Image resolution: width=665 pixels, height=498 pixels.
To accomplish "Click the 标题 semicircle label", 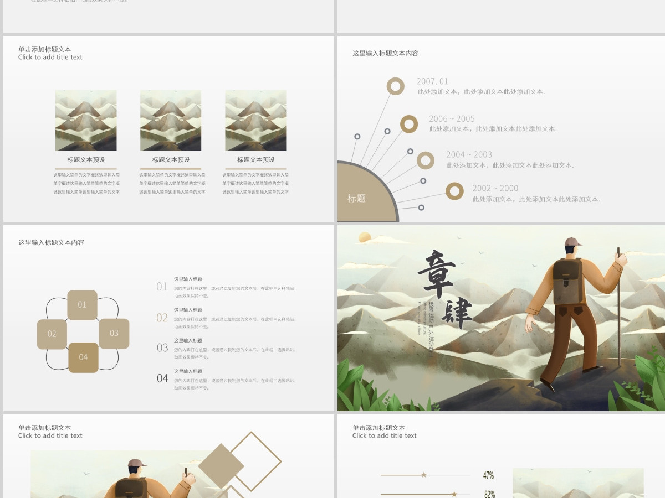I will 356,198.
